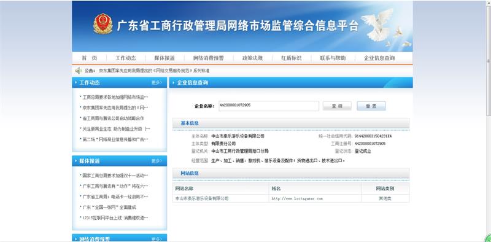Open 政策法规 navigation item

pos(252,58)
